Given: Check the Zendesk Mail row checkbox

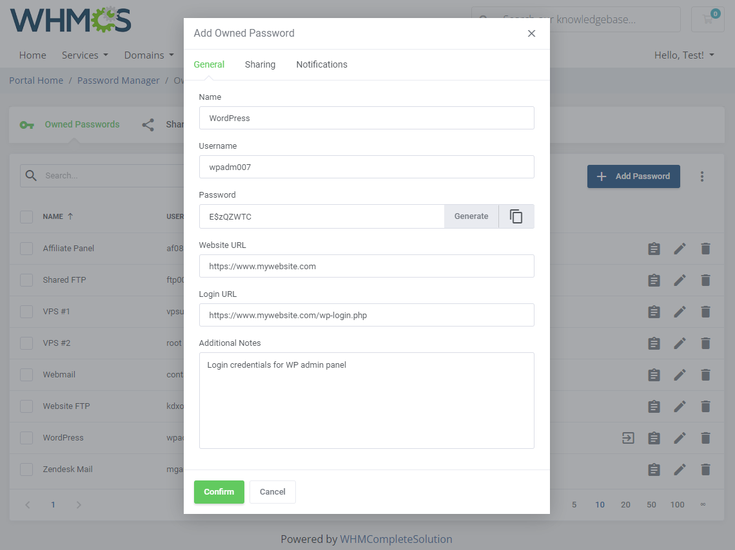Looking at the screenshot, I should tap(26, 469).
